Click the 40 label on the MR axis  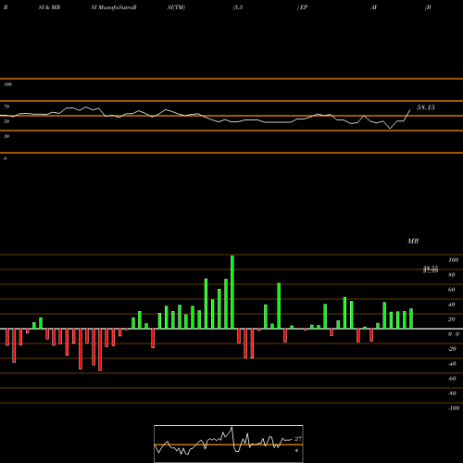click(452, 305)
